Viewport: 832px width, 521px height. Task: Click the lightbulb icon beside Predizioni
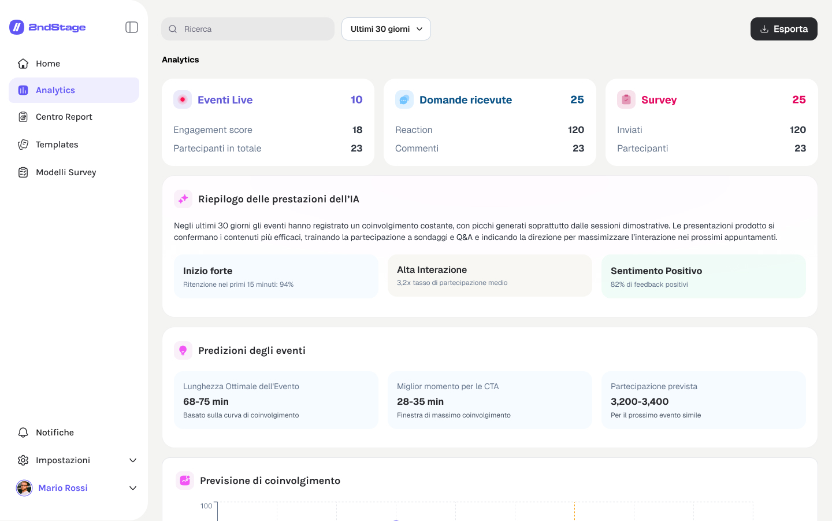click(183, 350)
